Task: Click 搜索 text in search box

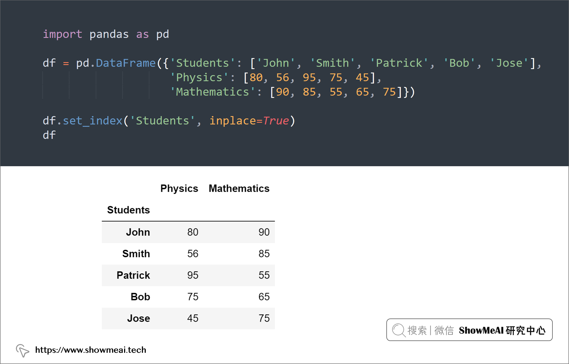Action: (417, 331)
